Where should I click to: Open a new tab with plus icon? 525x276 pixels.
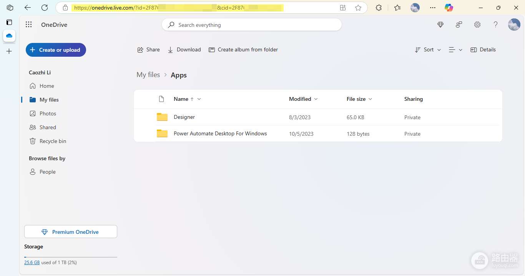pyautogui.click(x=9, y=51)
